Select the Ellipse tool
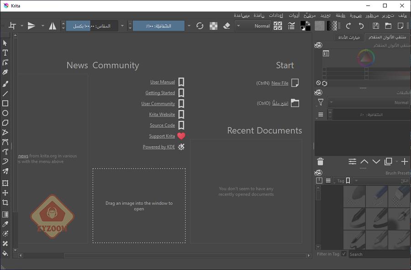 (5, 113)
